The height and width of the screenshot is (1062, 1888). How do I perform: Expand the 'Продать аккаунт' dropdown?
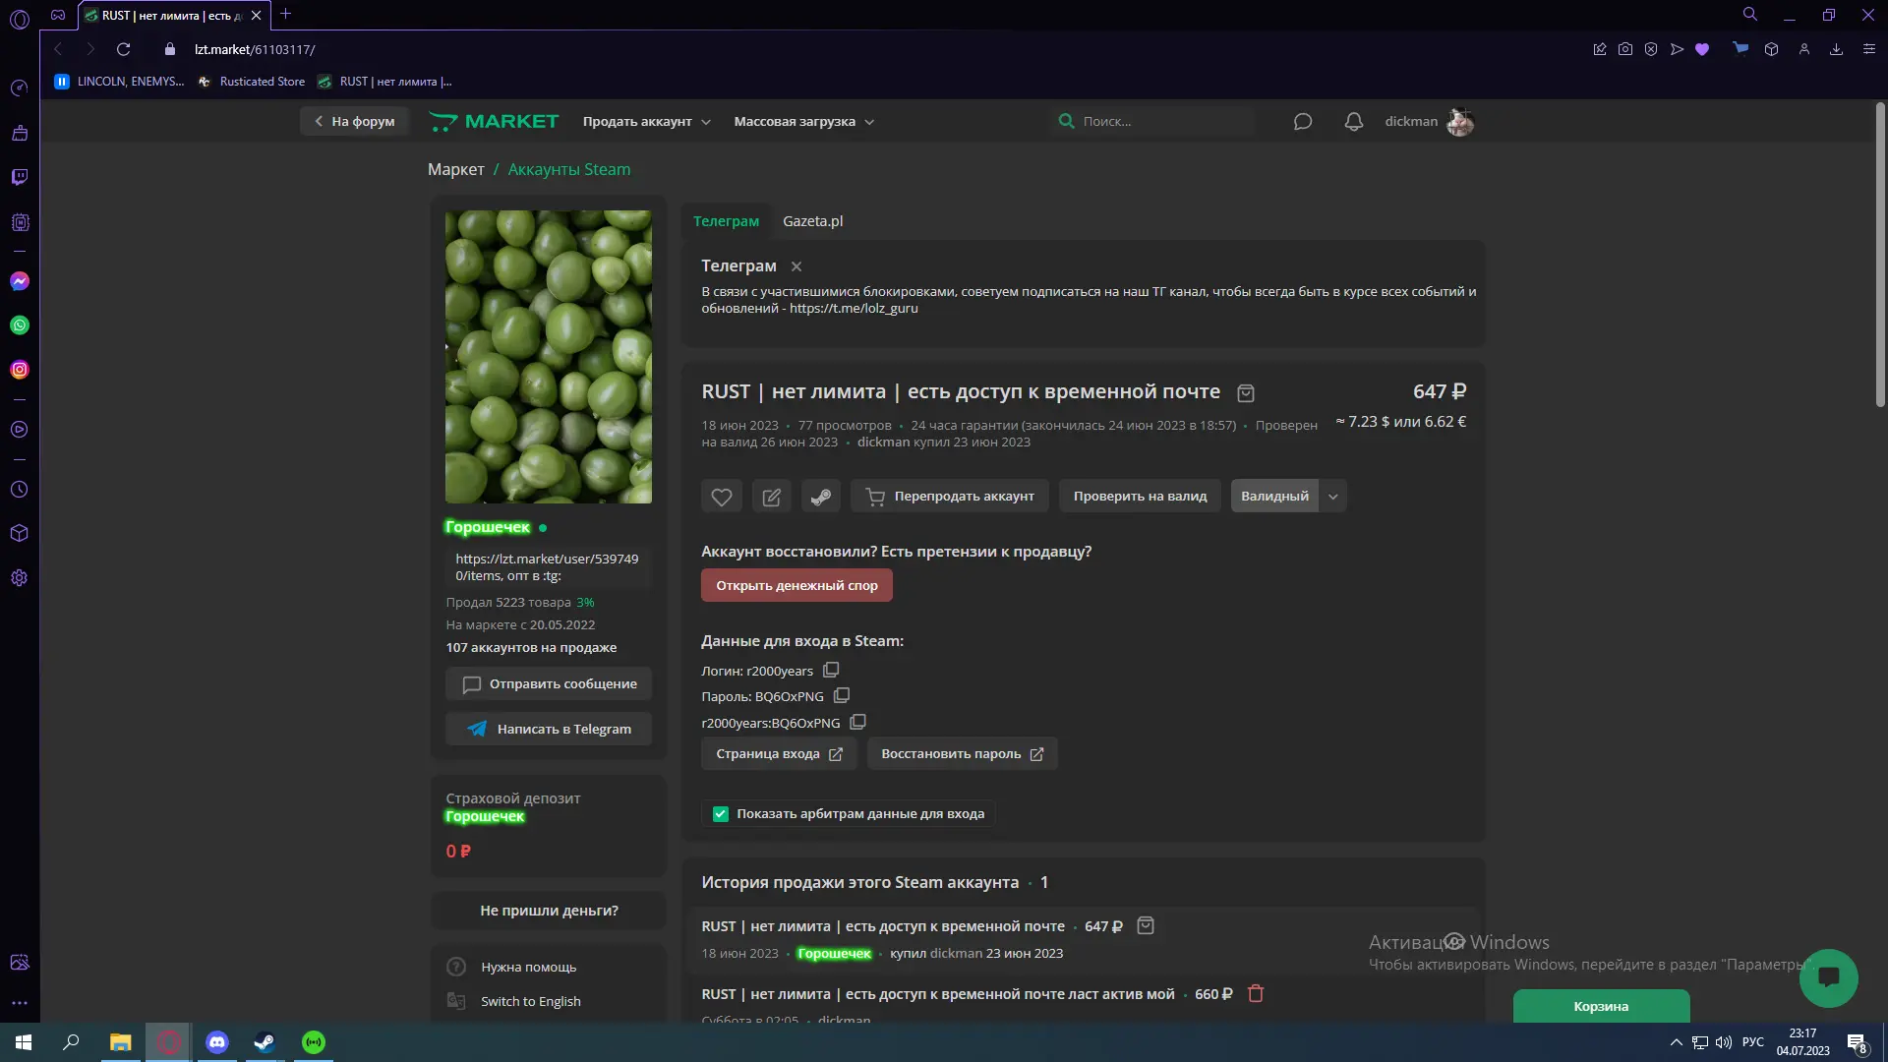pyautogui.click(x=646, y=122)
